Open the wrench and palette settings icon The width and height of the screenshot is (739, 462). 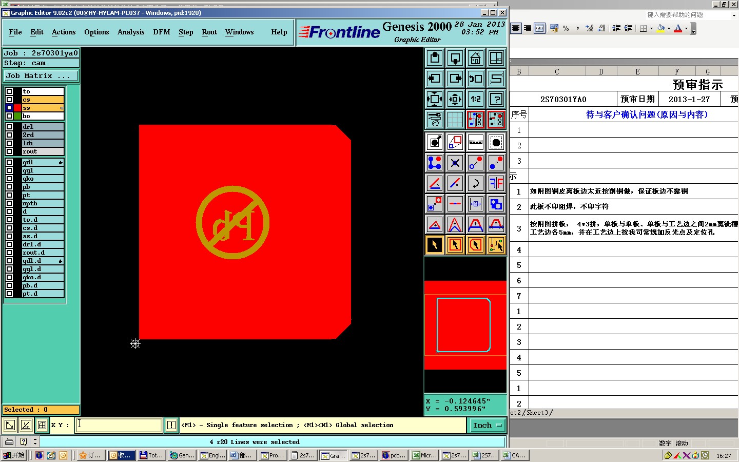(x=435, y=120)
